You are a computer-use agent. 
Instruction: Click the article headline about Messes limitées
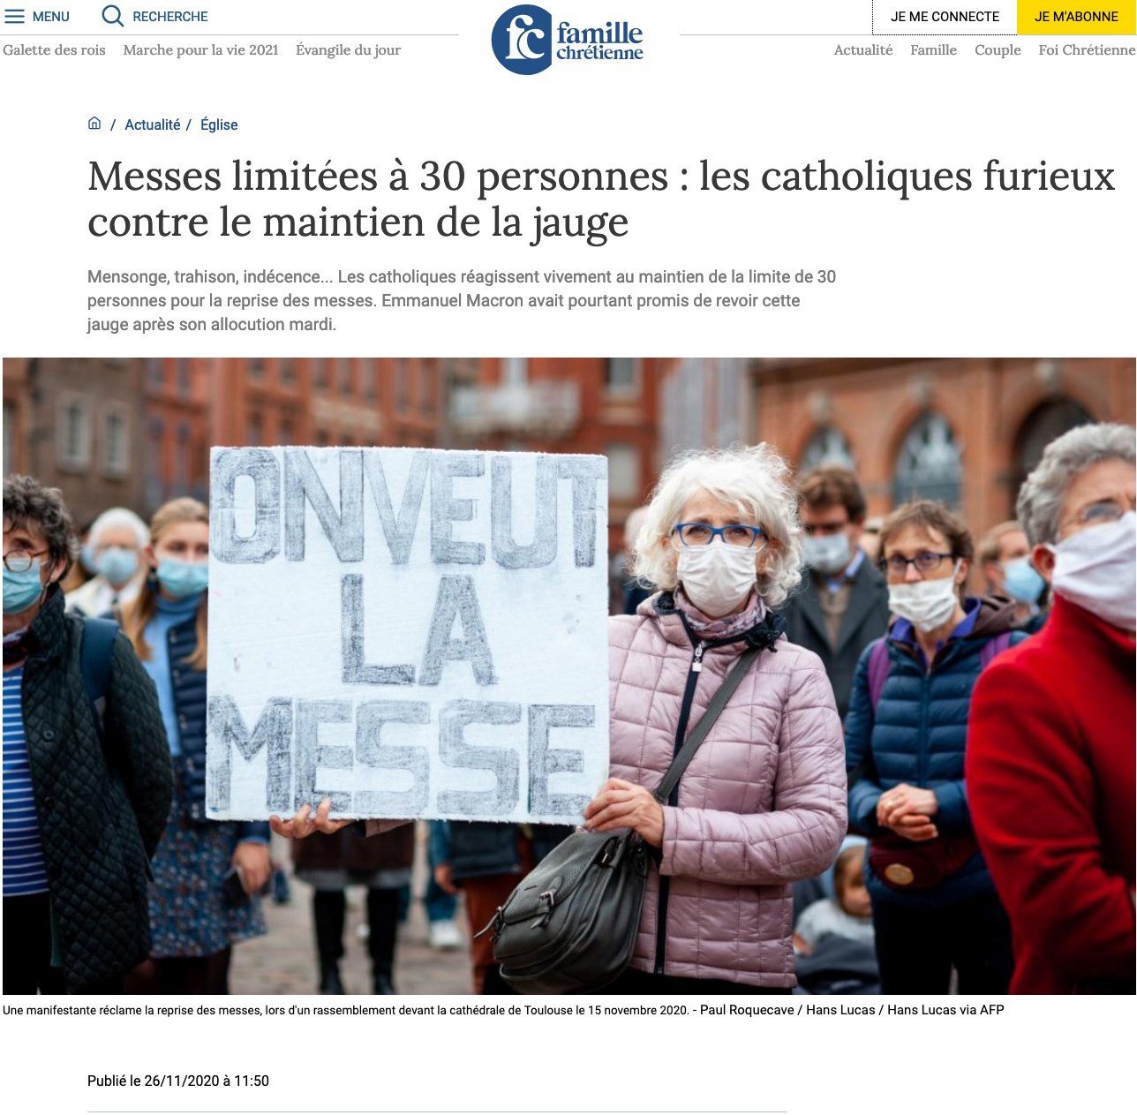(601, 199)
